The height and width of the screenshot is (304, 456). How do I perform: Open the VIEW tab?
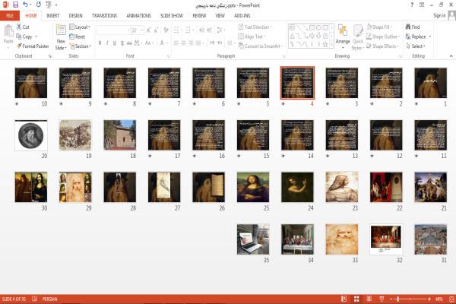pos(220,16)
